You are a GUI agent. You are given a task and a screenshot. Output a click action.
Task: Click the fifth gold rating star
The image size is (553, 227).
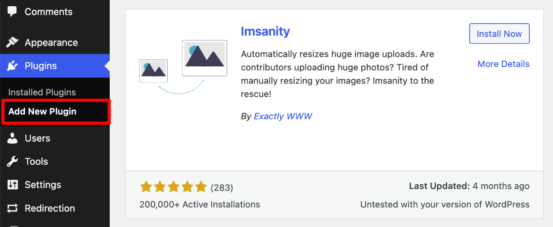201,187
